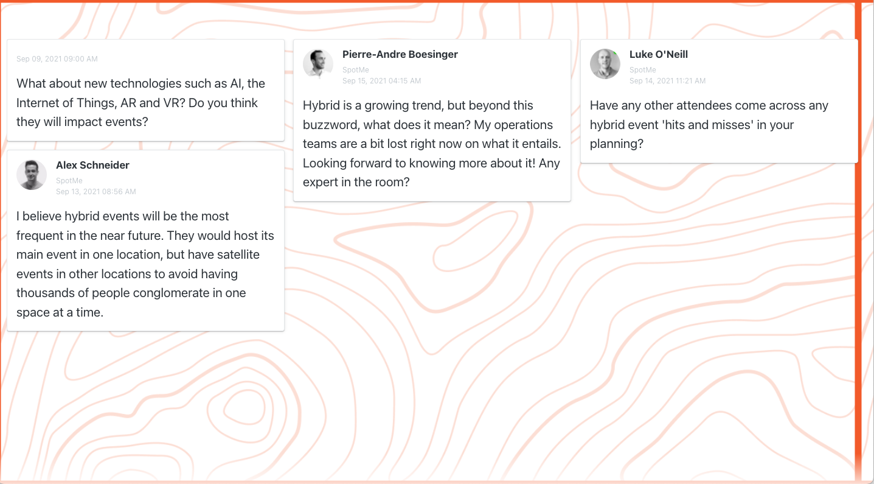
Task: Click the Sep 15, 2021 04:15 AM timestamp
Action: [x=382, y=81]
